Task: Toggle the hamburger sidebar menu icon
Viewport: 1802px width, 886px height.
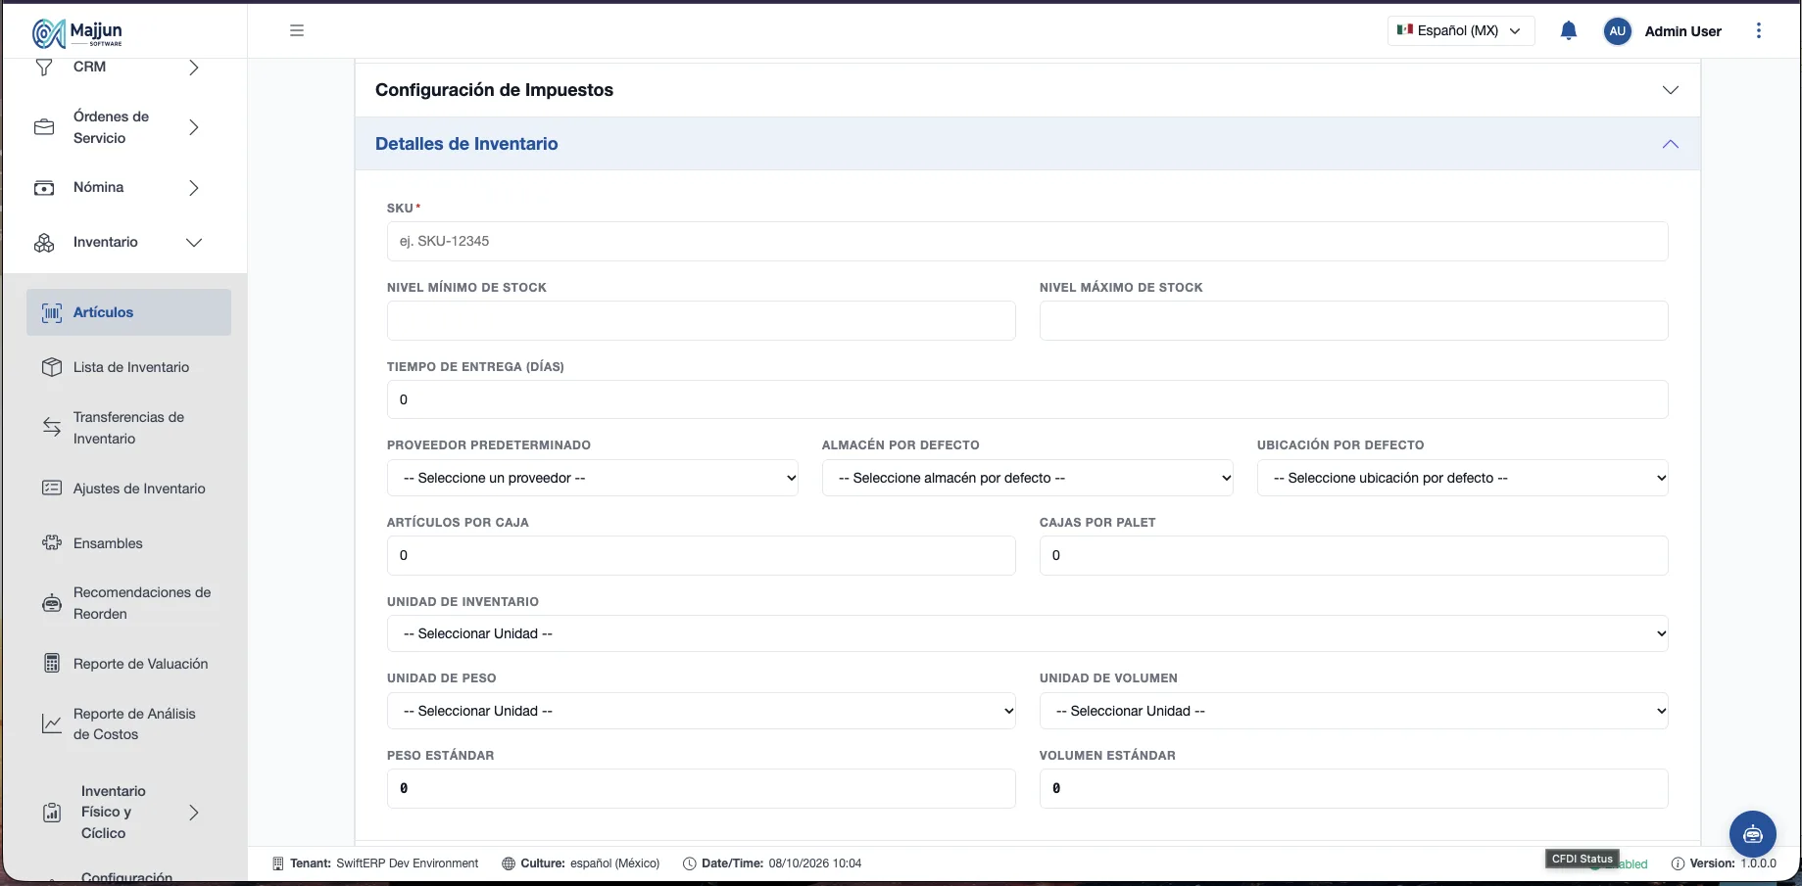Action: click(x=297, y=30)
